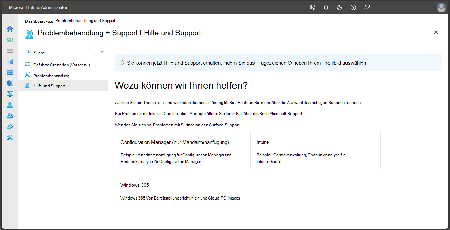Click the Microsoft-Support text in the paragraph

pos(286,114)
